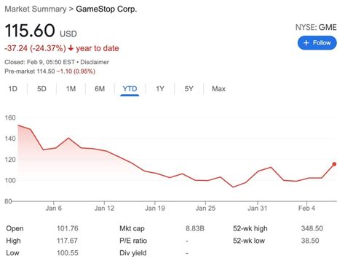Click the Jan 25 date marker
The height and width of the screenshot is (264, 345).
click(x=205, y=209)
